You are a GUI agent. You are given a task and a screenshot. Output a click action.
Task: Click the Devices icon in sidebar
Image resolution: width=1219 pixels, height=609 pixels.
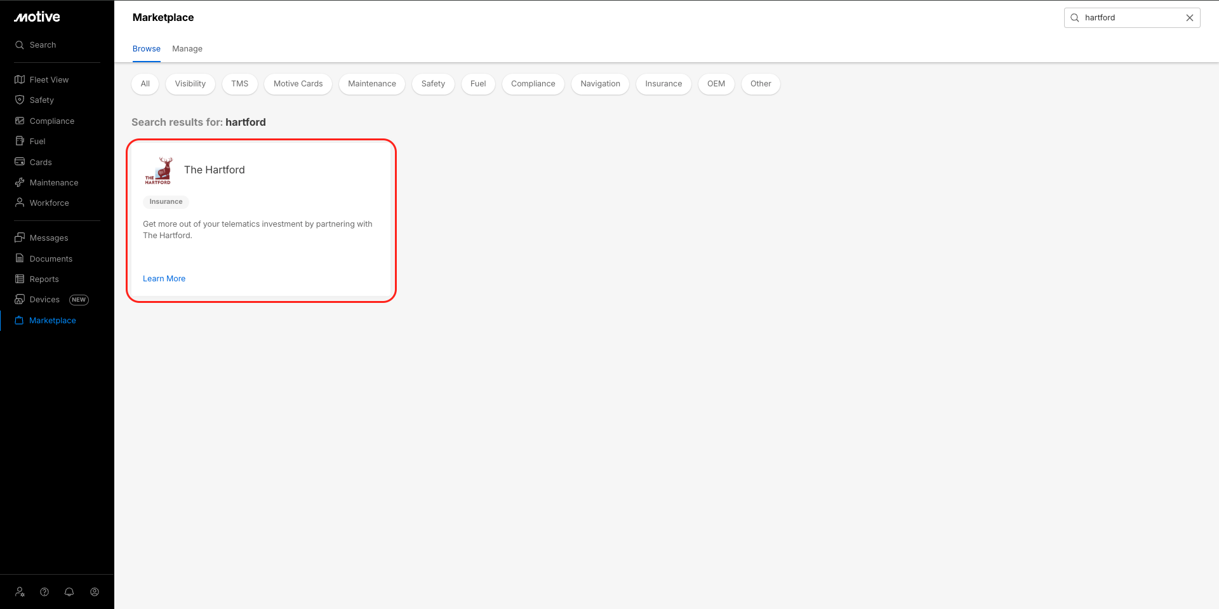[x=20, y=299]
